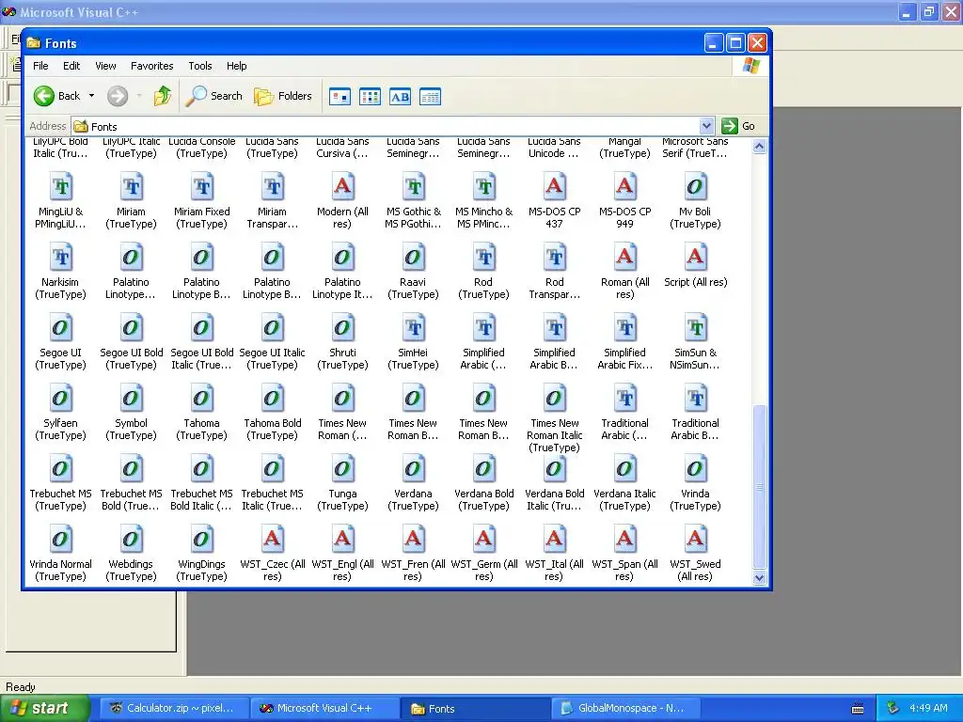Select the WST_Germ font icon
963x722 pixels.
coord(484,539)
